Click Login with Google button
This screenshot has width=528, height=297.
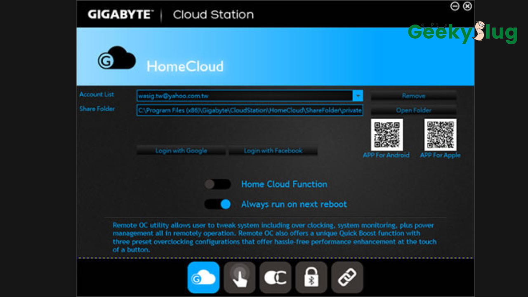(181, 151)
